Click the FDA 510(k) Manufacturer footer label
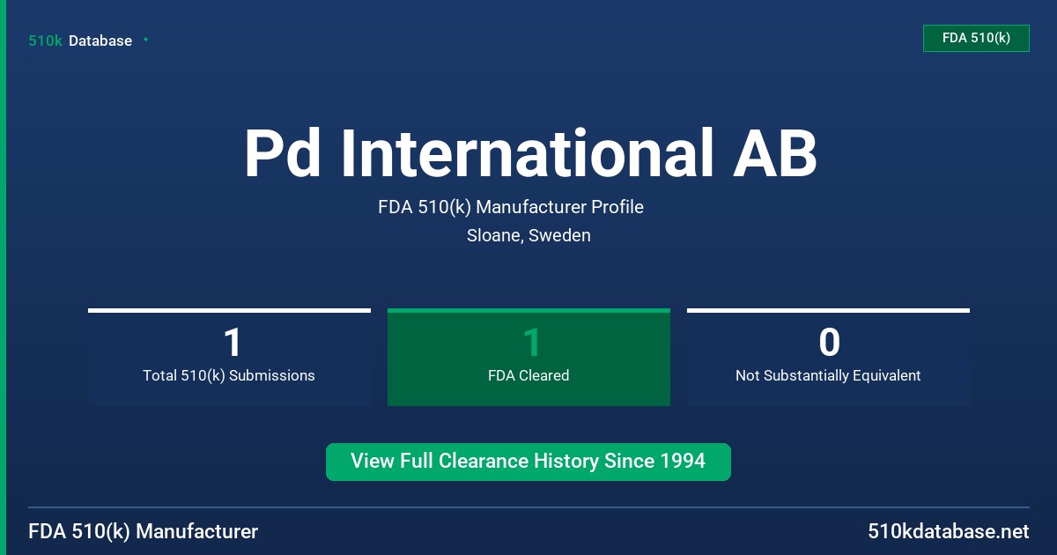 (x=144, y=532)
